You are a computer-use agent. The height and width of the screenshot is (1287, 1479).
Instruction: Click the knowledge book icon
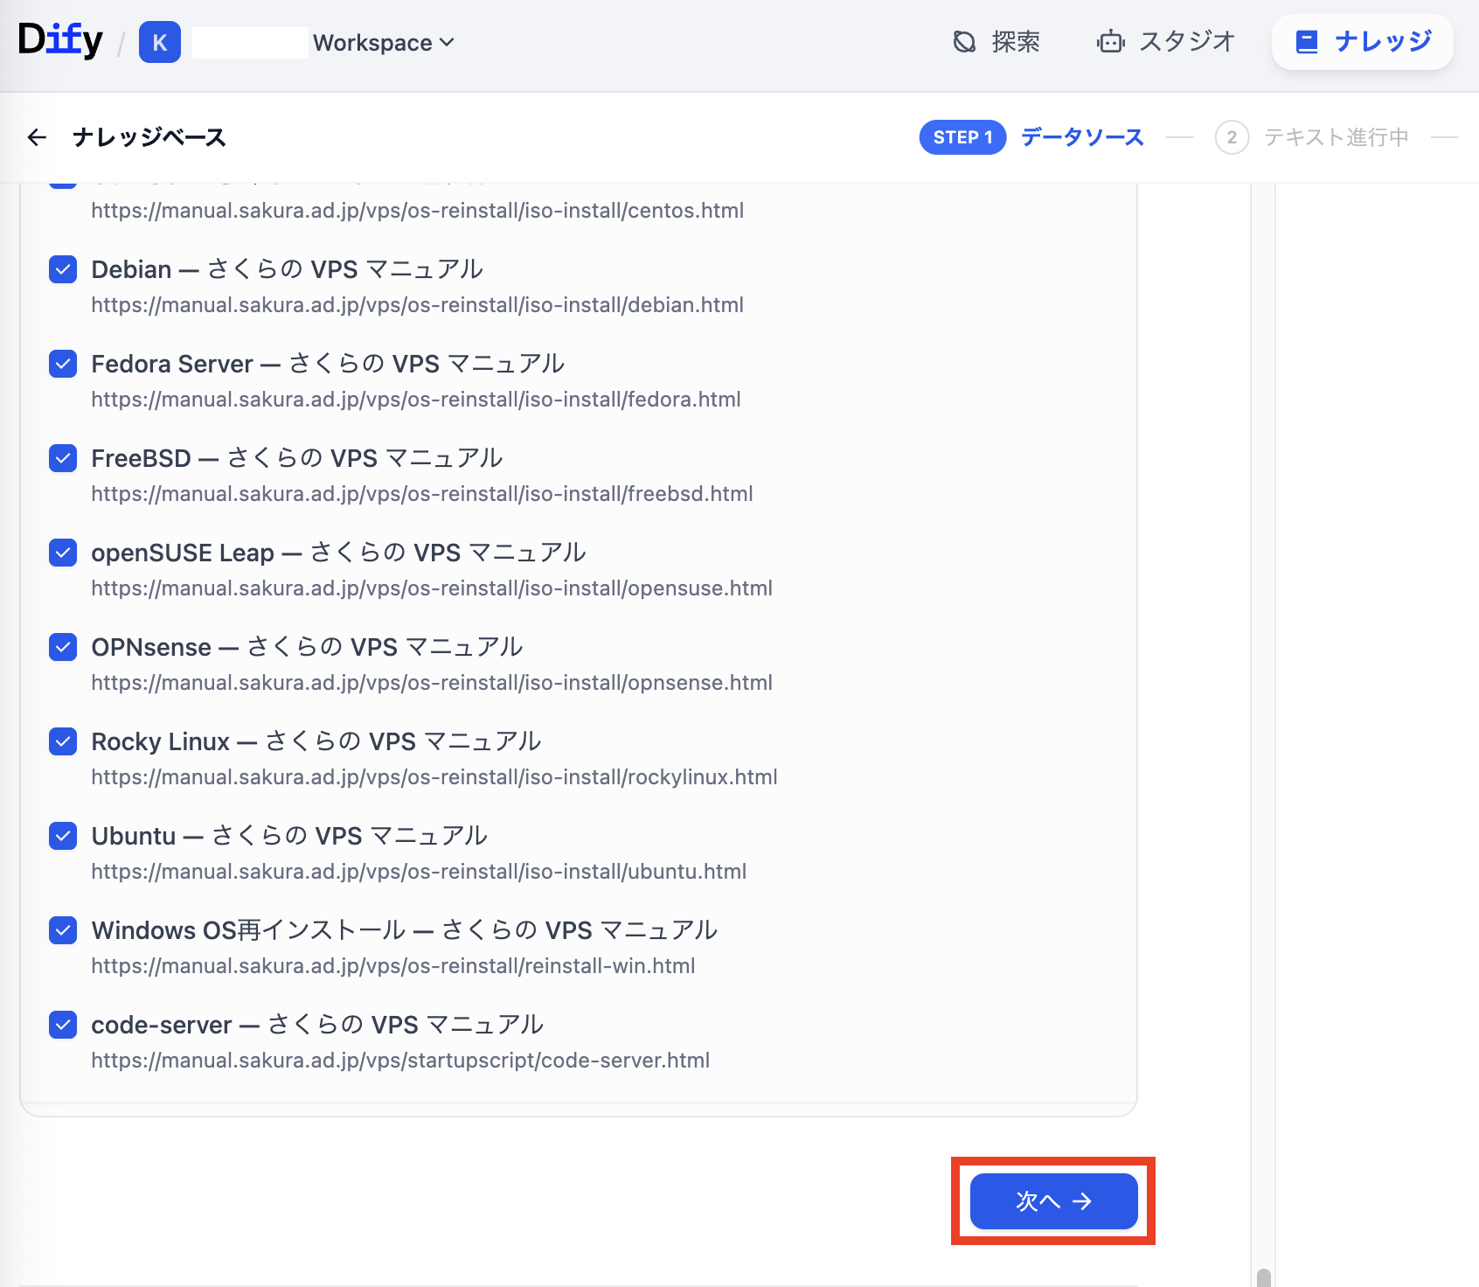click(1306, 42)
